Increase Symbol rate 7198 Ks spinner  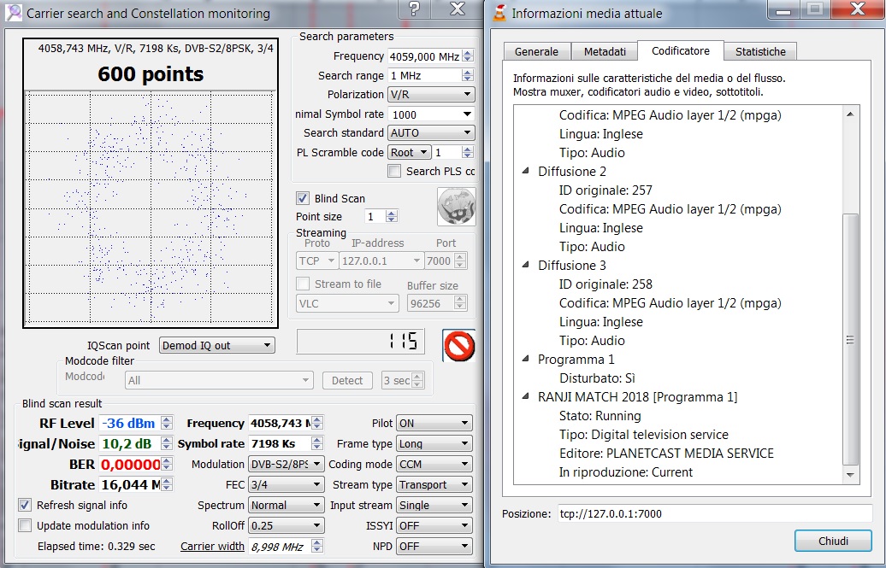coord(317,441)
